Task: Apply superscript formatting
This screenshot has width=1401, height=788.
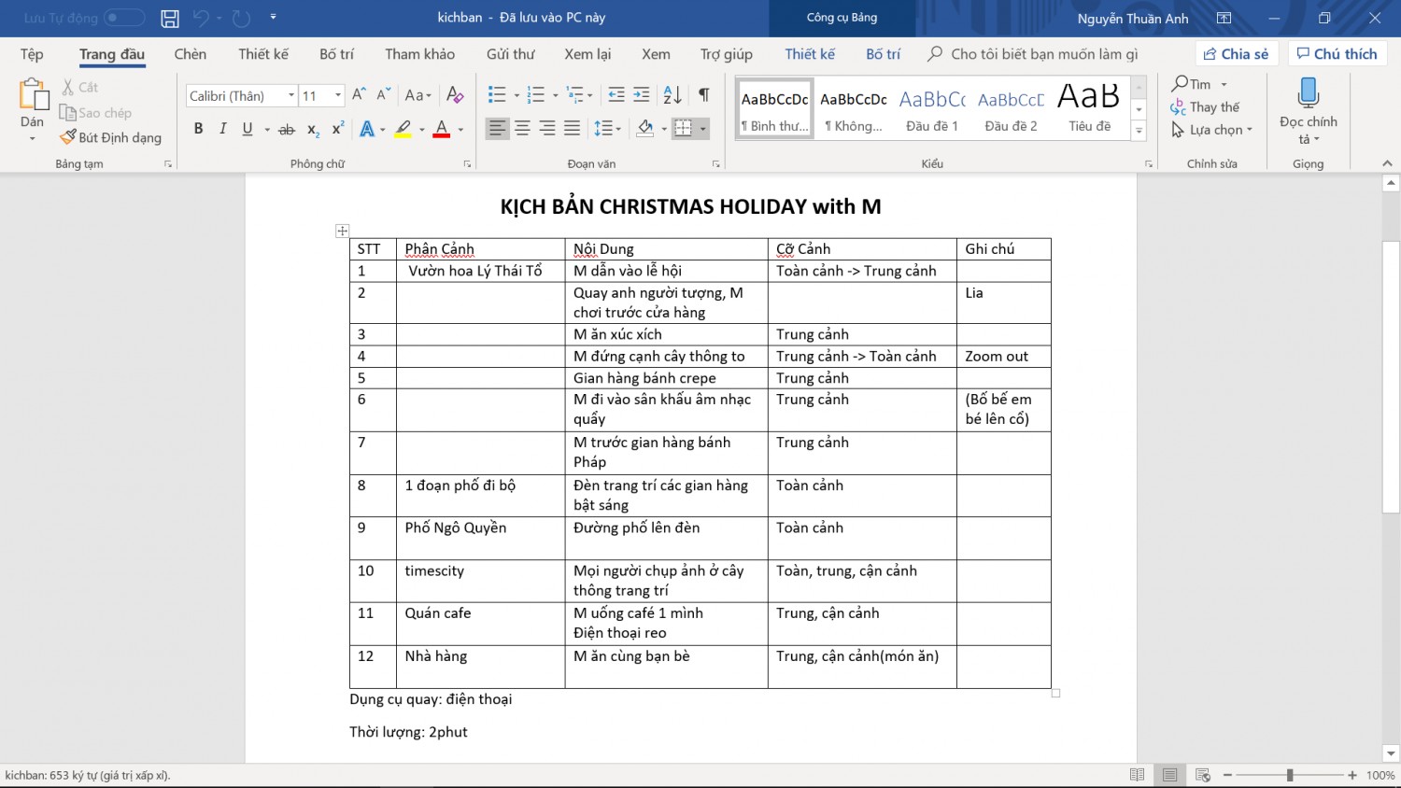Action: (338, 129)
